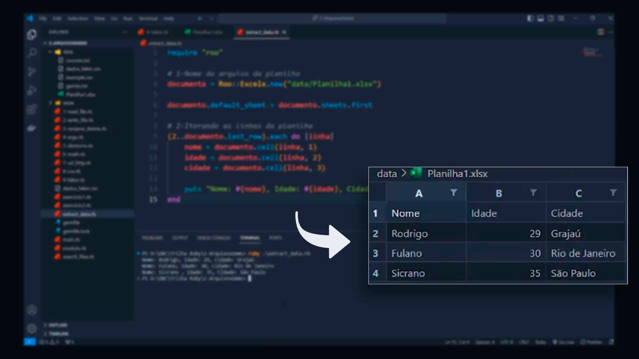Open the Extensions view in activity bar

pos(32,109)
